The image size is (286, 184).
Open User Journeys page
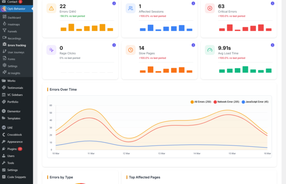pos(17,52)
